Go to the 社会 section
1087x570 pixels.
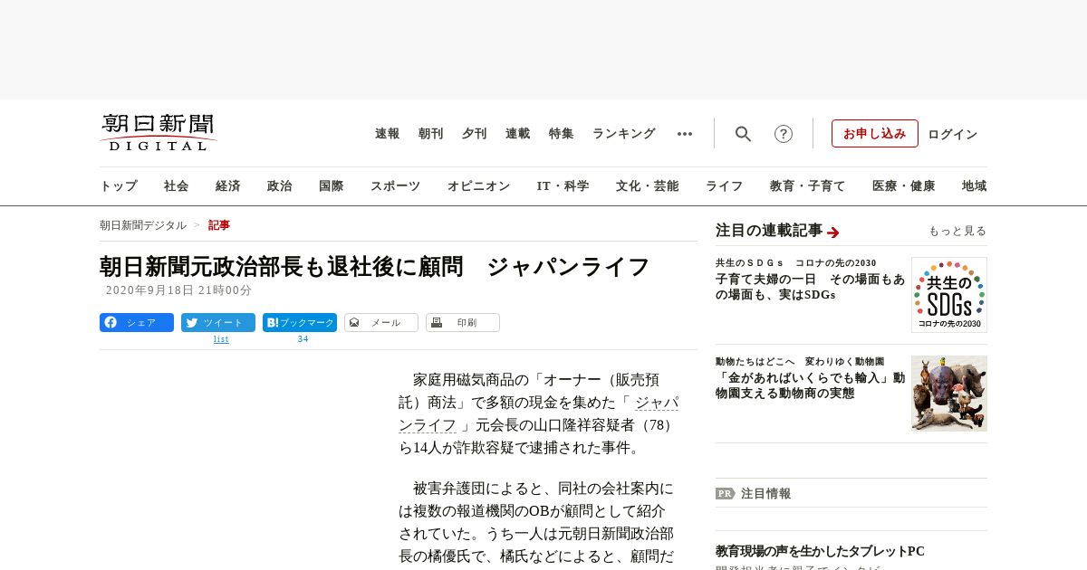tap(177, 186)
